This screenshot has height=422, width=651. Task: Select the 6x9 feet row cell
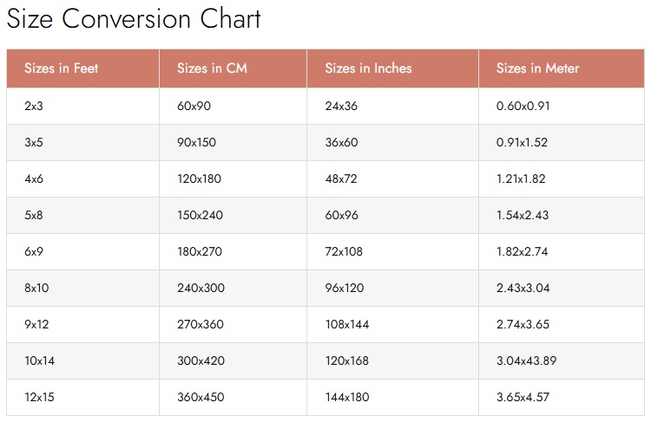(x=82, y=251)
